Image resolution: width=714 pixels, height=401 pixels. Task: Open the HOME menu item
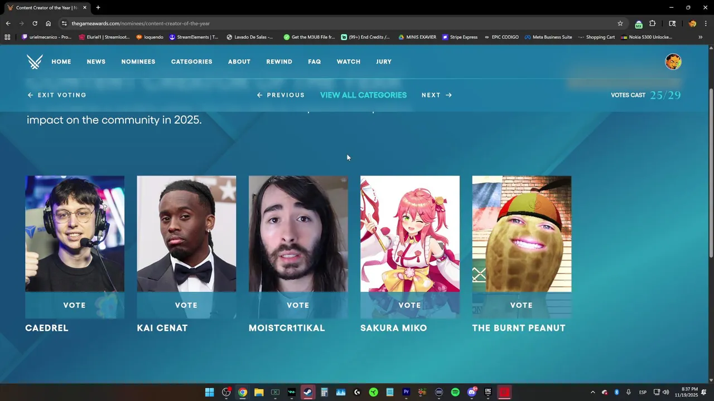(x=61, y=62)
